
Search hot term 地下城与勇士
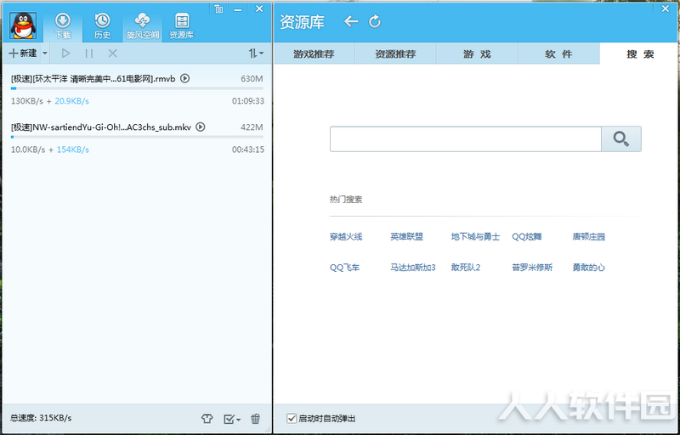click(475, 236)
